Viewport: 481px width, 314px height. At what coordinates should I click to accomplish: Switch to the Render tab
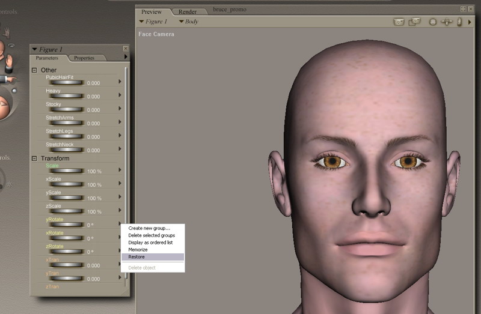[188, 11]
